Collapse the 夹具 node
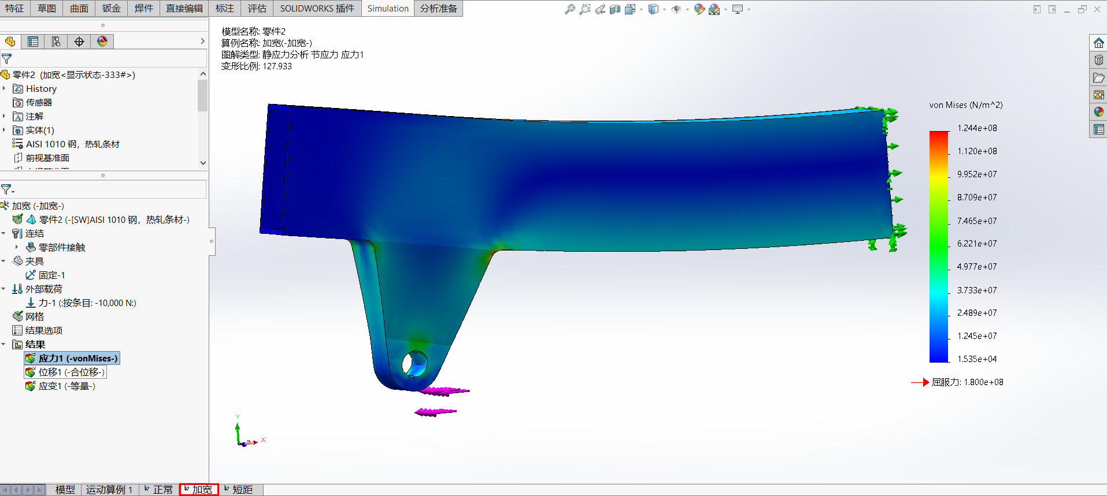1107x496 pixels. click(x=3, y=261)
